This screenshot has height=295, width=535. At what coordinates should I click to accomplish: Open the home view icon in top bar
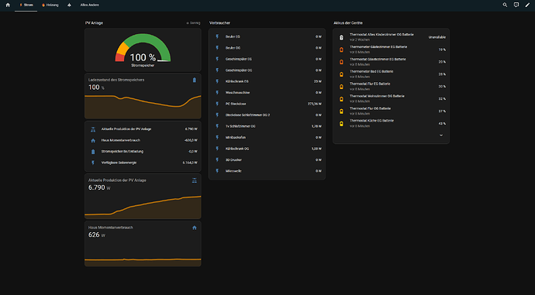pos(8,5)
